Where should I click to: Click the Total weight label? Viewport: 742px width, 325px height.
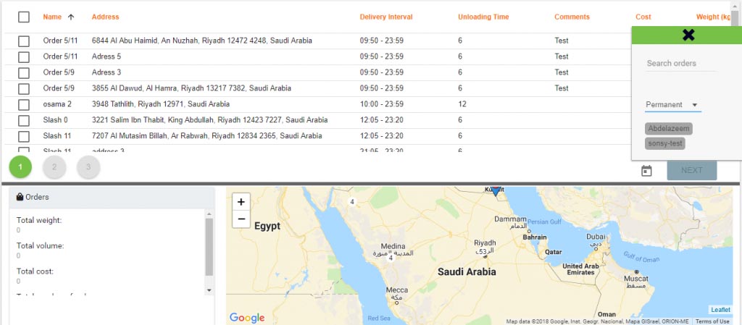coord(39,220)
